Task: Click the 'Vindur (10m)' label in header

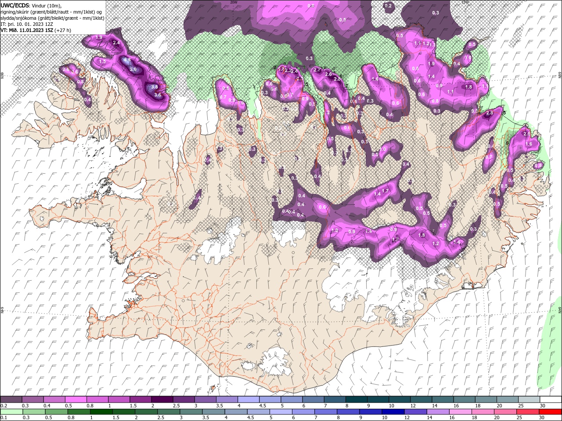Action: [47, 5]
